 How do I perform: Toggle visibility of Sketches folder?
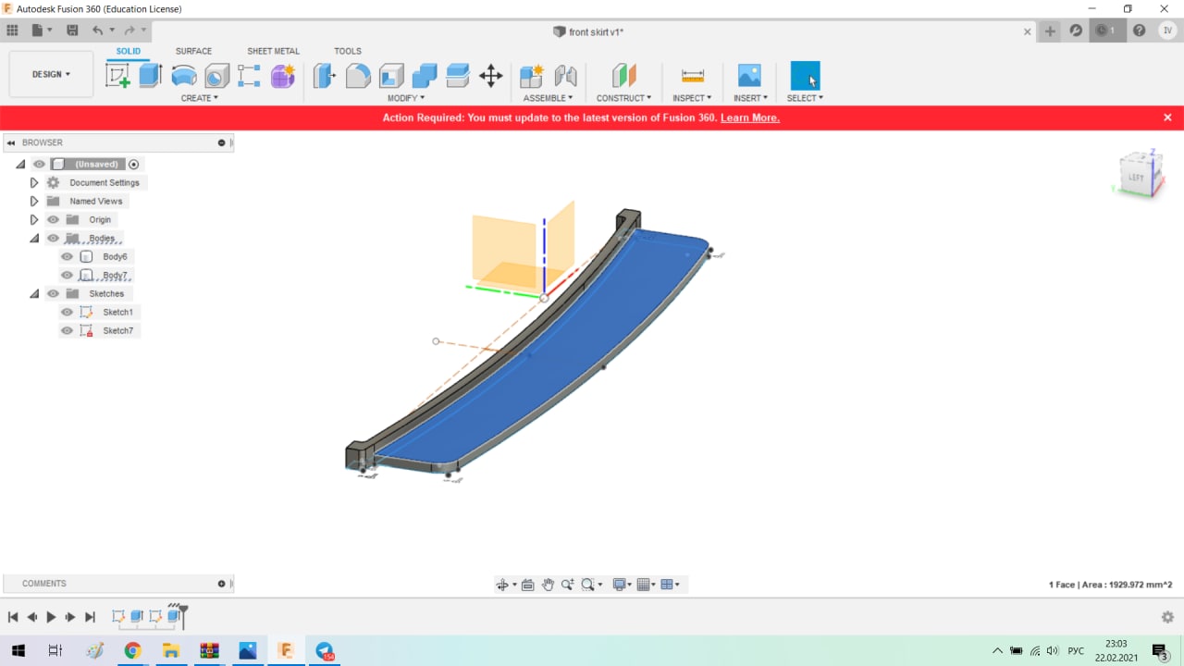(53, 293)
